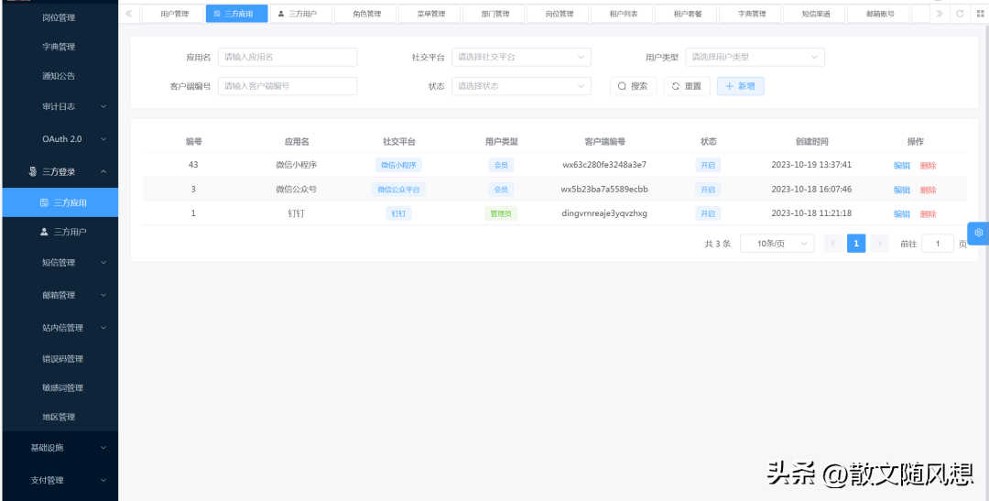Click the 三方用户 person icon in sidebar
989x501 pixels.
44,233
